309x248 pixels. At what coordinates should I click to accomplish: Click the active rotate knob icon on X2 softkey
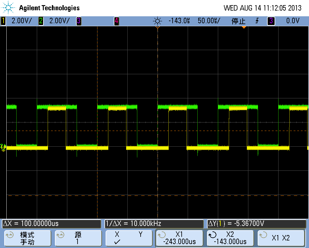212,235
